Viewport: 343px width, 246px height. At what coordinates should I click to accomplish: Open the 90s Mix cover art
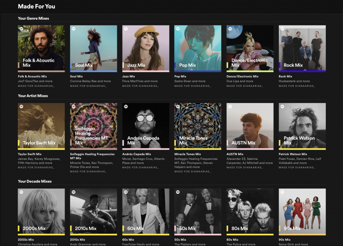tap(302, 212)
